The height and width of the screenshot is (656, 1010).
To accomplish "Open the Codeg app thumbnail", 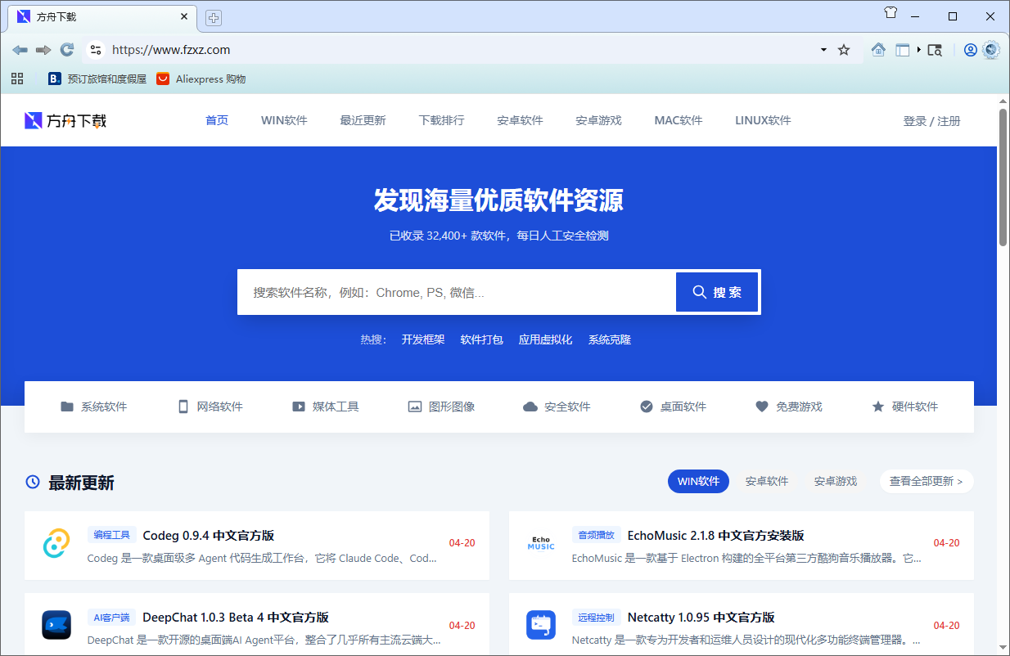I will coord(55,543).
